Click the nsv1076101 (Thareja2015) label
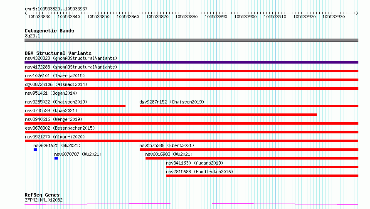This screenshot has width=370, height=209. pyautogui.click(x=55, y=76)
